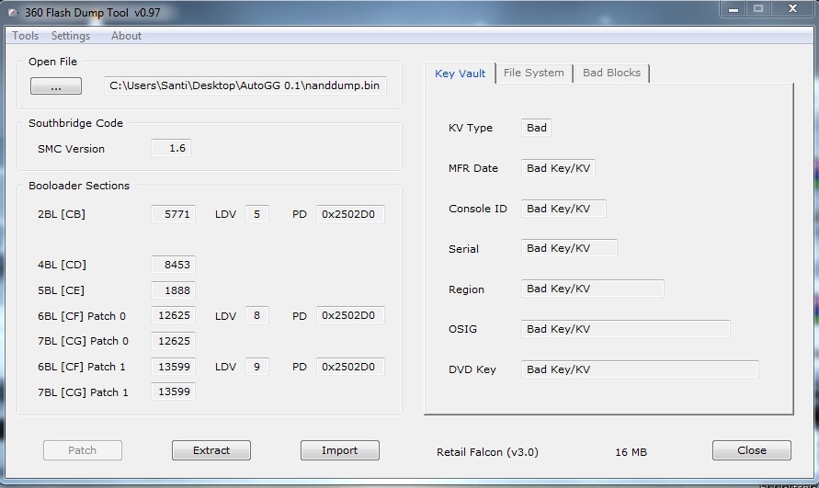Click the Import button
This screenshot has width=819, height=488.
pyautogui.click(x=339, y=450)
